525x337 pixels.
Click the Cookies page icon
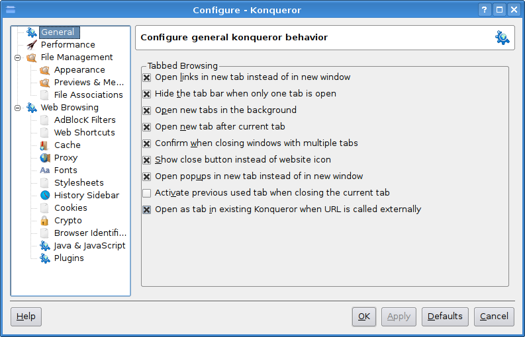point(44,208)
